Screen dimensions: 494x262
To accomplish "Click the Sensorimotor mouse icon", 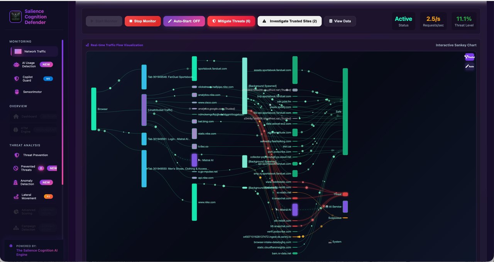I will (17, 92).
